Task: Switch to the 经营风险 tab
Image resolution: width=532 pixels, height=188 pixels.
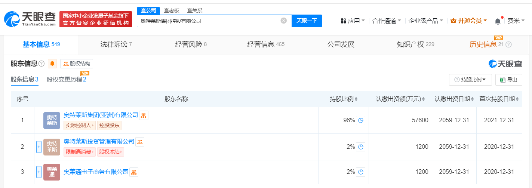Action: 191,44
